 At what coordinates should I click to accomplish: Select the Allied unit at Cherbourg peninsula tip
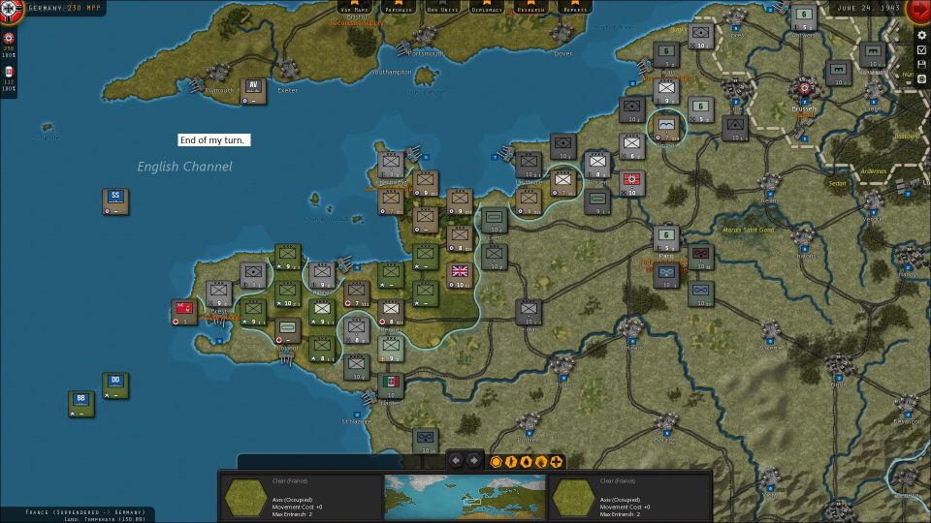[x=391, y=165]
